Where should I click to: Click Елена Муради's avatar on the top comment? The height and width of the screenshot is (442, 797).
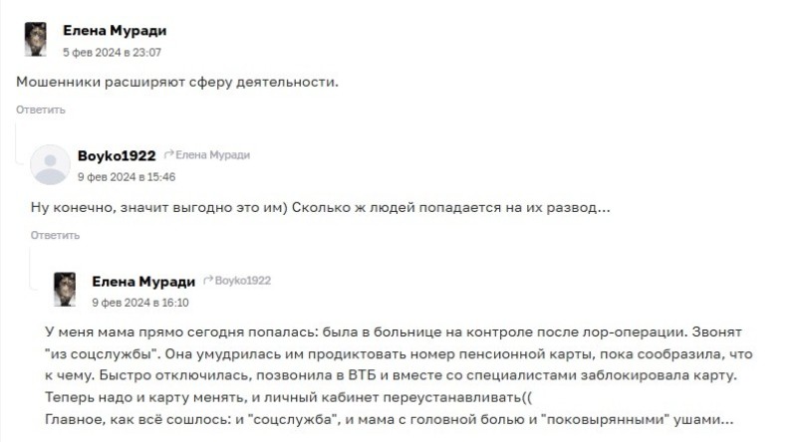[x=36, y=39]
